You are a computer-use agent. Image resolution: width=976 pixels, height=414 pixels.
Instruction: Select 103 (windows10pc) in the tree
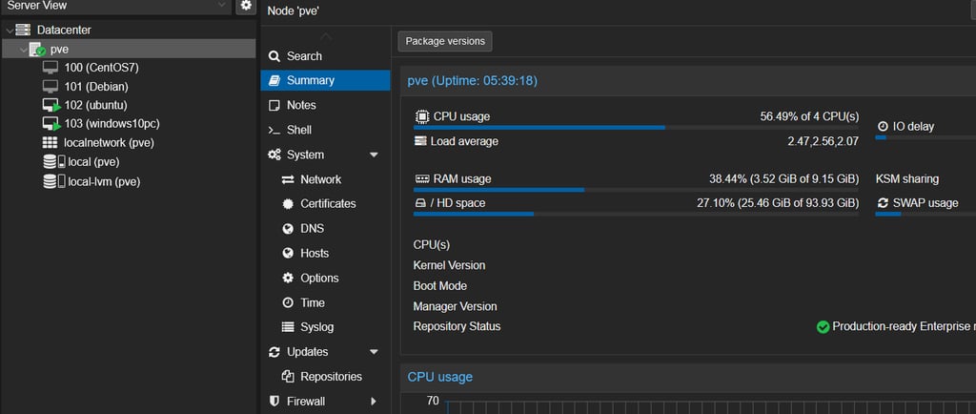pyautogui.click(x=111, y=124)
